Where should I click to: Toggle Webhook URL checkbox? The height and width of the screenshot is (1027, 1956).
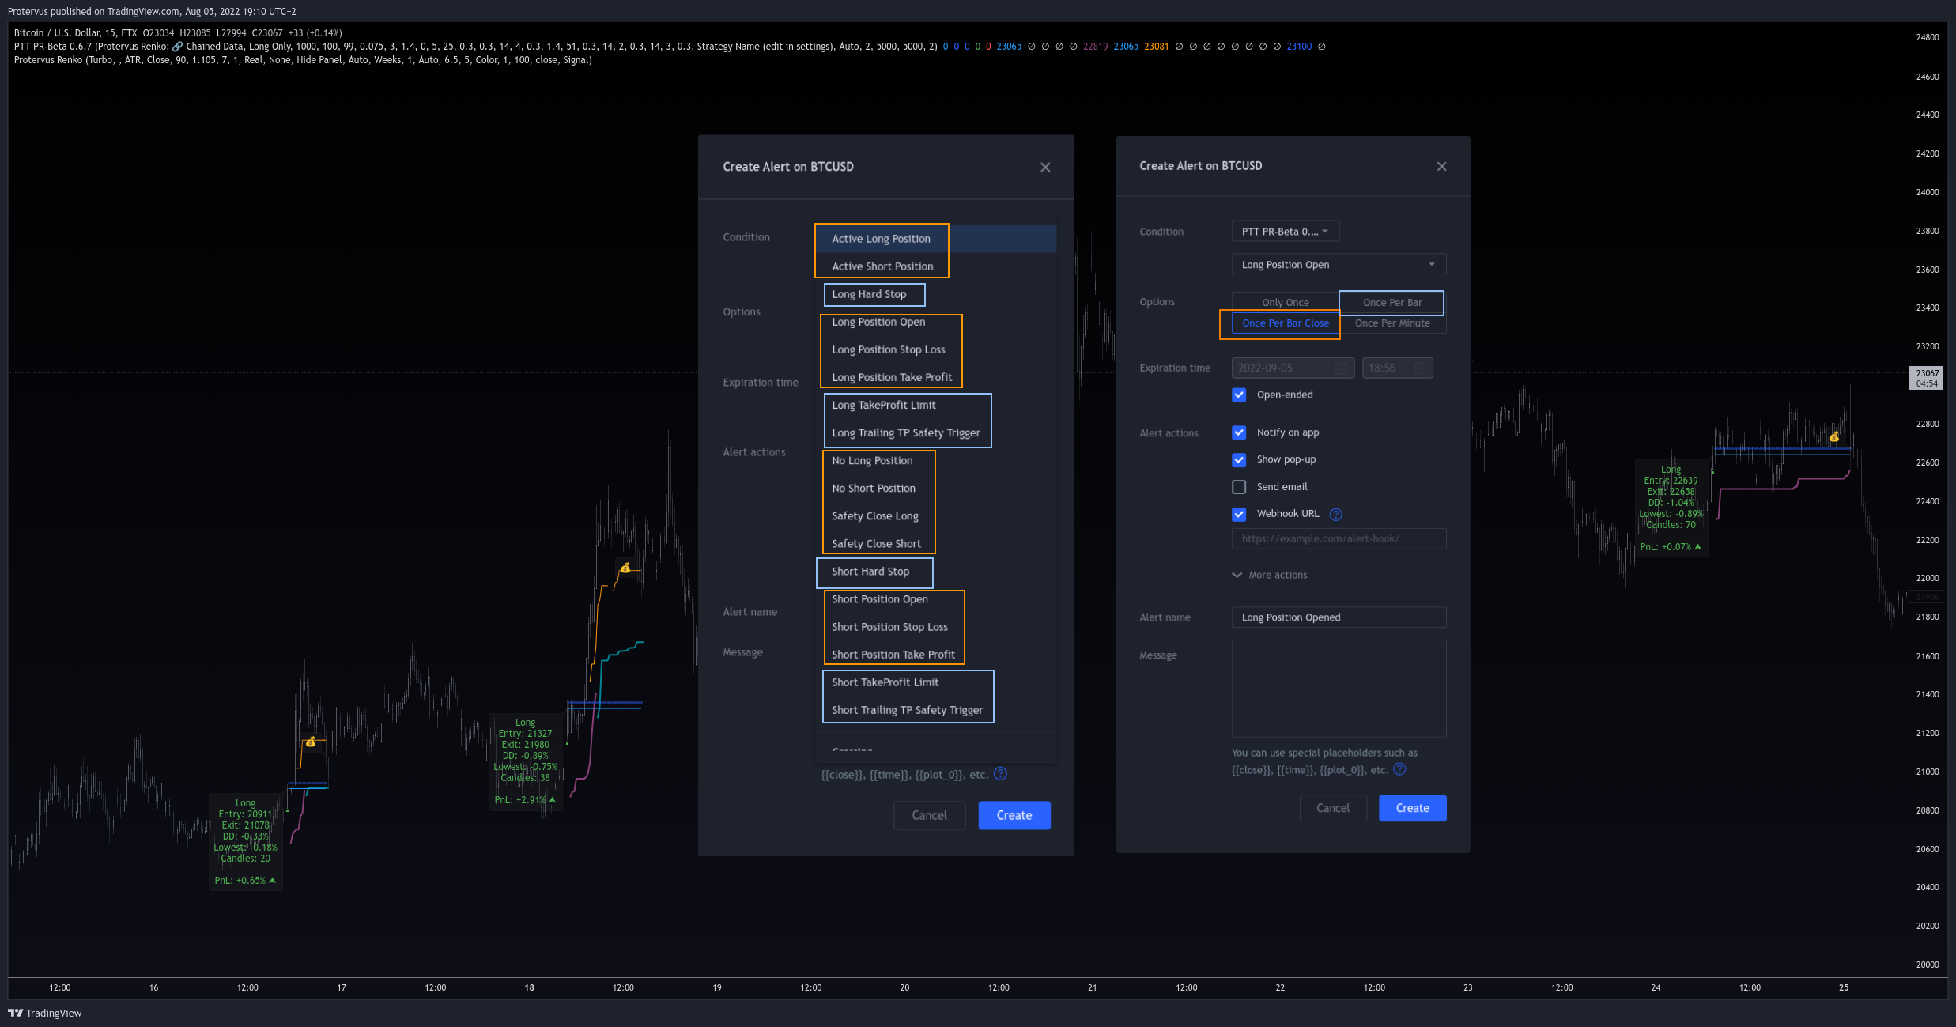(1239, 514)
